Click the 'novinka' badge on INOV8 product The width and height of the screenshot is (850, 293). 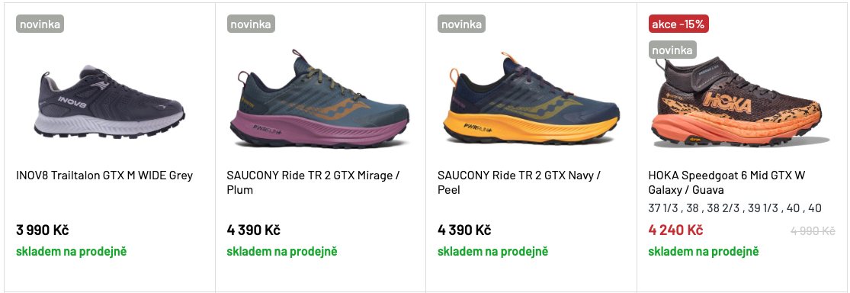pyautogui.click(x=40, y=24)
